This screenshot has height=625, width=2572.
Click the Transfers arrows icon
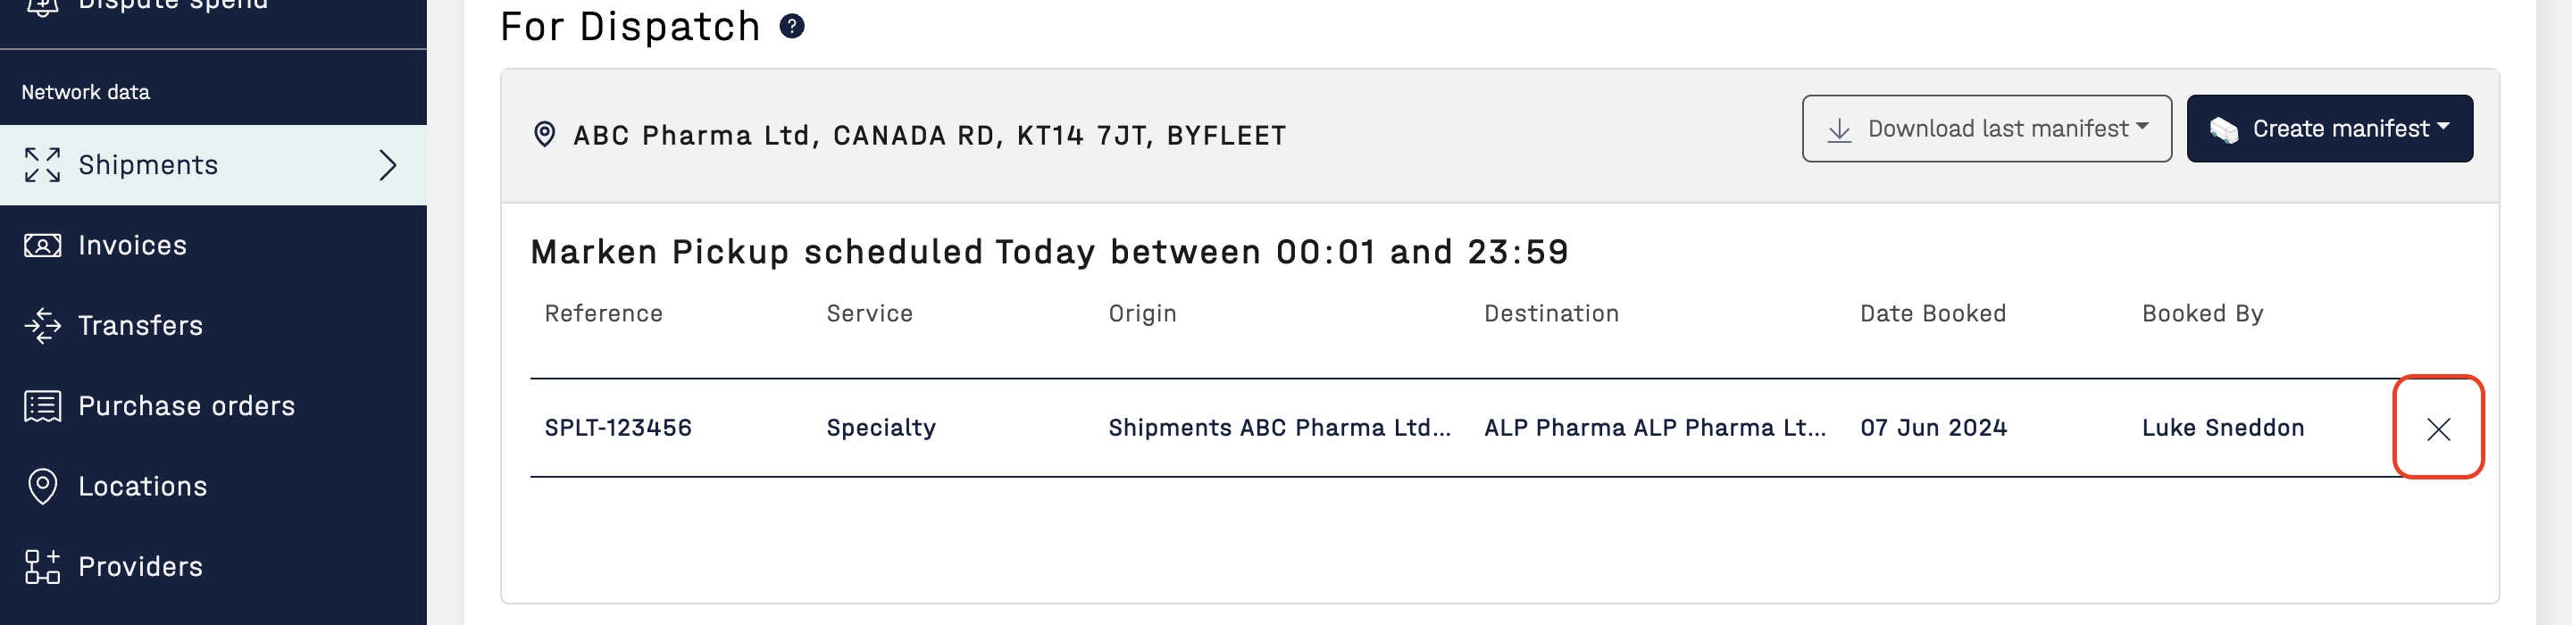pos(41,326)
